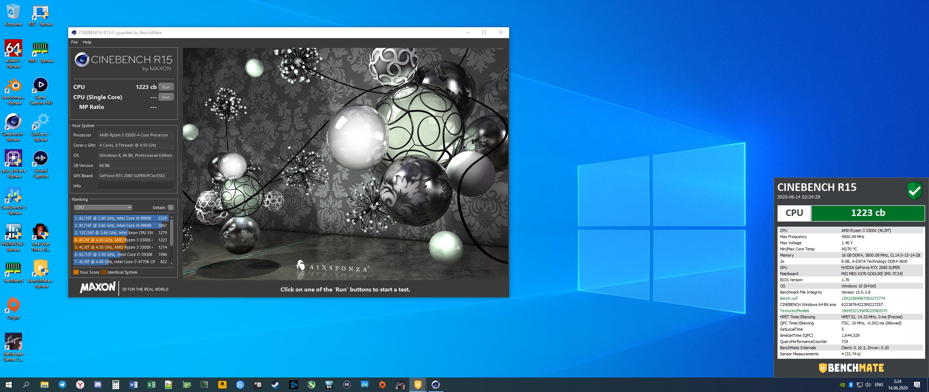Open Rockstar Games Launcher from the taskbar
The height and width of the screenshot is (392, 929).
coord(222,385)
